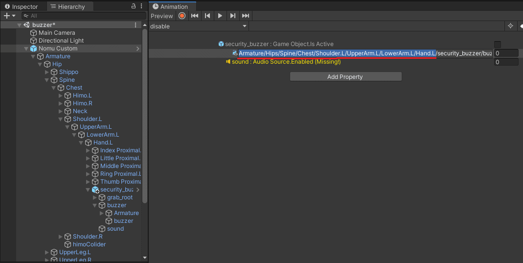Image resolution: width=523 pixels, height=263 pixels.
Task: Click the filter by selection icon
Action: (510, 26)
